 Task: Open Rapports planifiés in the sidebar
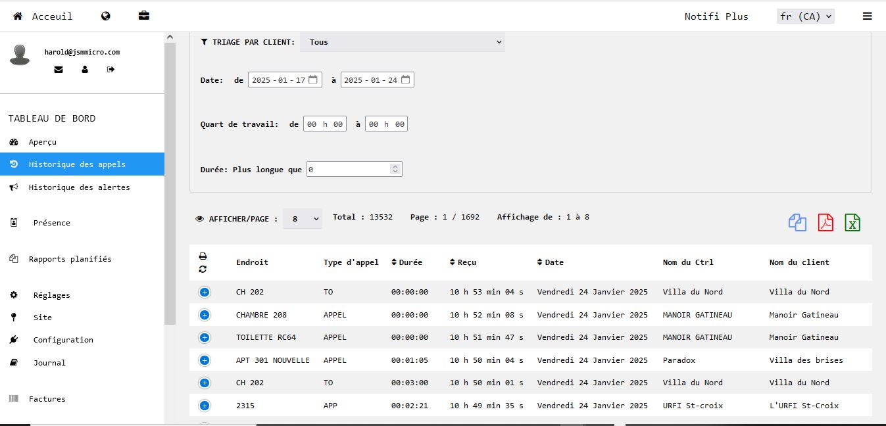click(70, 259)
